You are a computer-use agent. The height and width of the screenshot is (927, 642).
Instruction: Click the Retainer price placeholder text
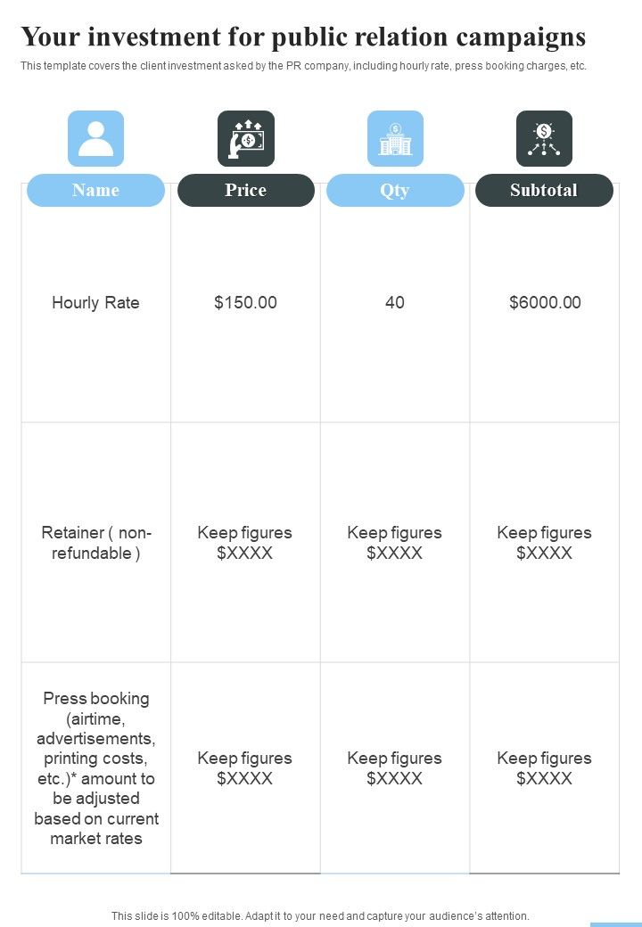244,543
